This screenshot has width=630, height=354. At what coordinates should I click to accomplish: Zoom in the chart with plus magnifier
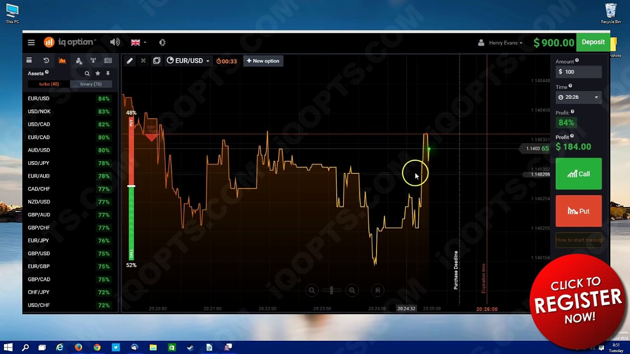pos(352,291)
